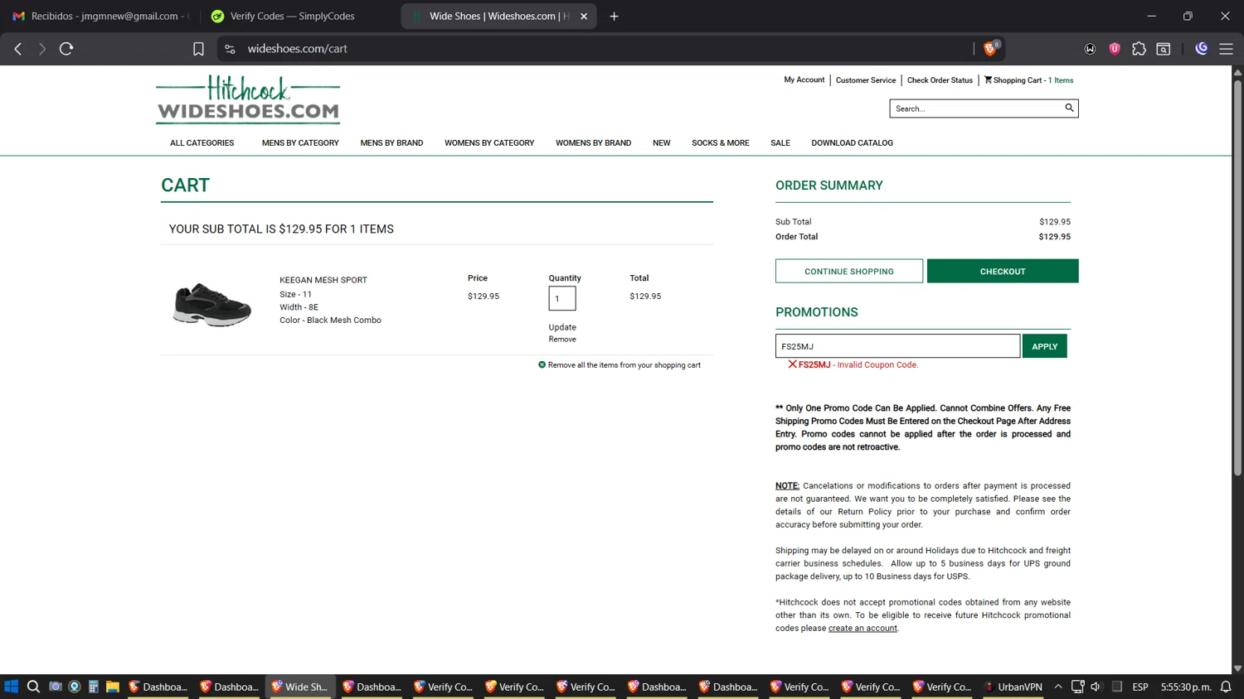This screenshot has height=699, width=1244.
Task: Open Brave Shields lion icon
Action: (x=990, y=48)
